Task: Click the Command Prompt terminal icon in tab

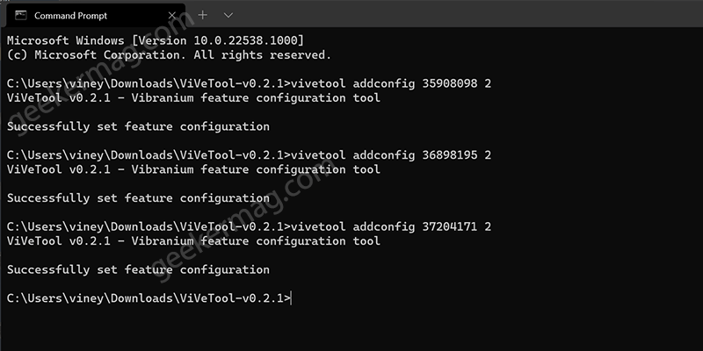Action: [20, 15]
